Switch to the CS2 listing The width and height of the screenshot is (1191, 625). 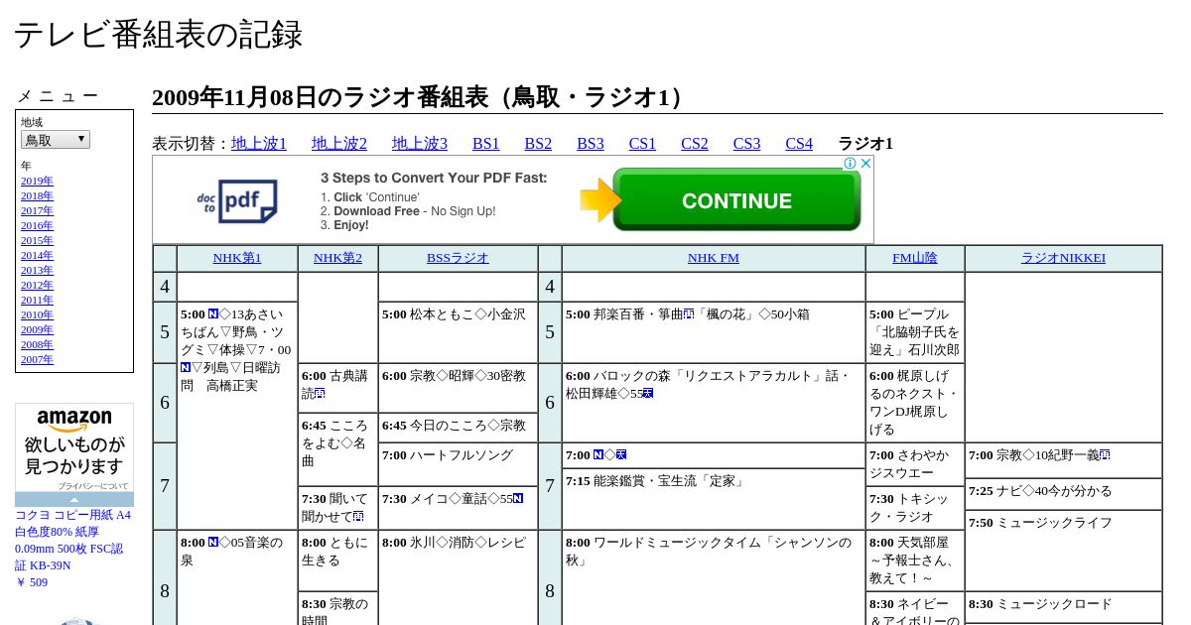tap(695, 144)
